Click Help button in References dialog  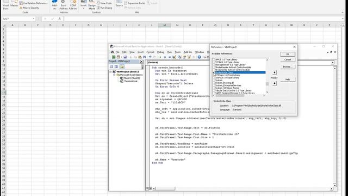(x=288, y=79)
